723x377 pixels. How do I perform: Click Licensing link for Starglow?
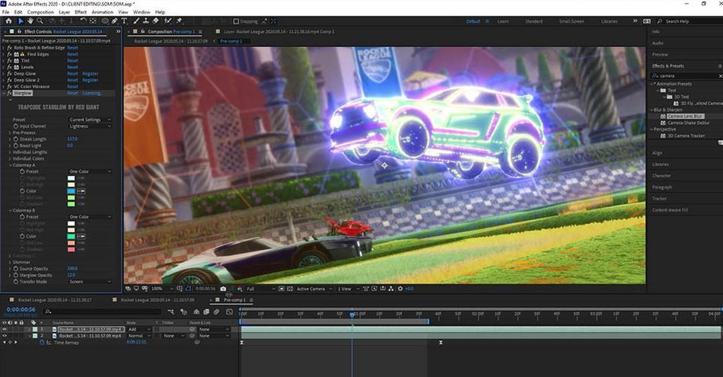pos(91,93)
